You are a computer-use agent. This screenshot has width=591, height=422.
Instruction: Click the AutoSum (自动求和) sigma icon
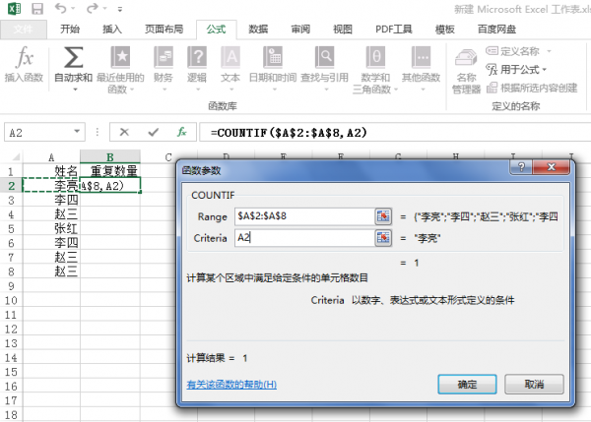tap(73, 57)
